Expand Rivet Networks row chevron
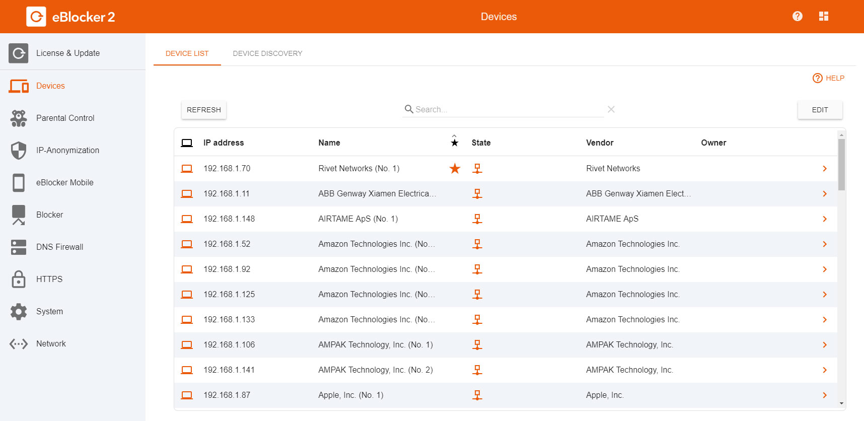 click(x=825, y=169)
